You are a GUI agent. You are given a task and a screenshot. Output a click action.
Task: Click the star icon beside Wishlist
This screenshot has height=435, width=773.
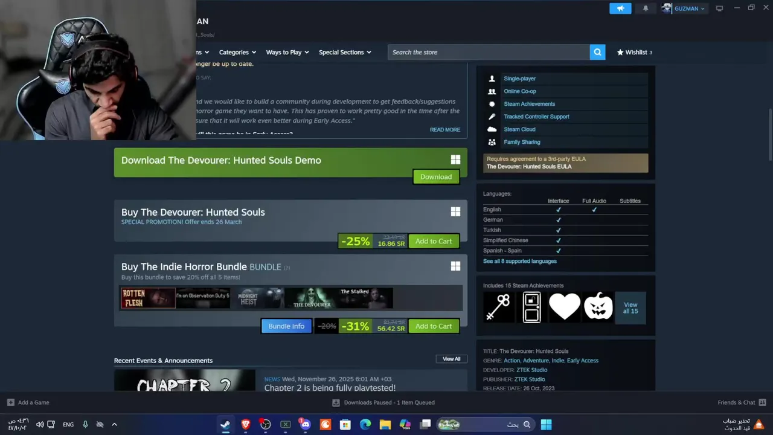(620, 52)
